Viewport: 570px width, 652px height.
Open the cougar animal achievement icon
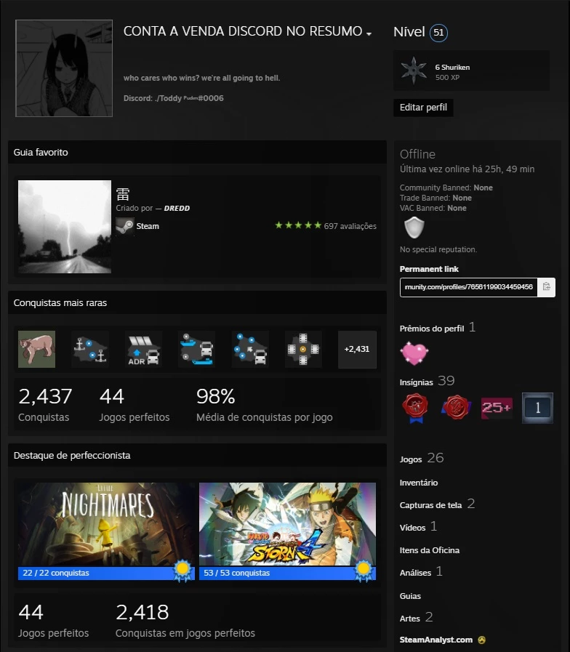coord(36,350)
